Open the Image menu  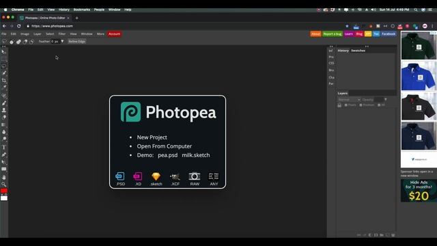25,34
